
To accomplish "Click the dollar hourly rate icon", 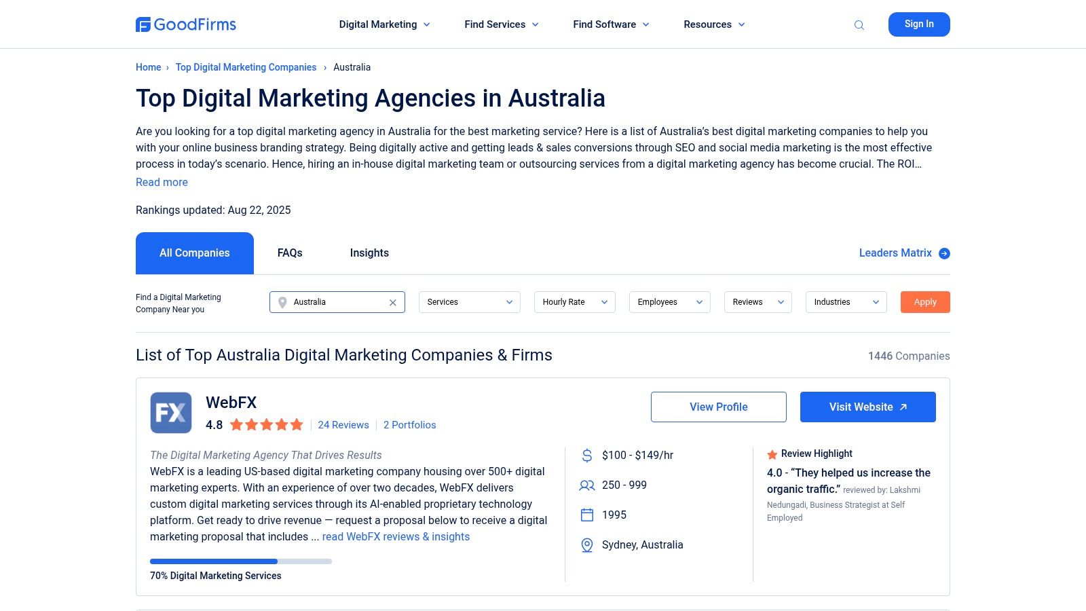I will click(x=587, y=456).
